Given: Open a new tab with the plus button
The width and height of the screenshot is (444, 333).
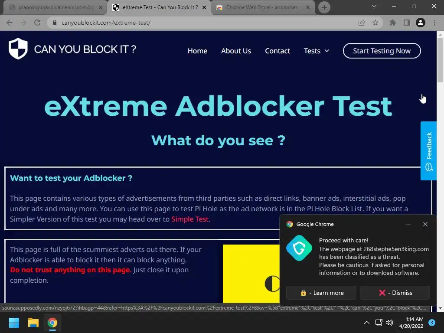Looking at the screenshot, I should pos(324,7).
